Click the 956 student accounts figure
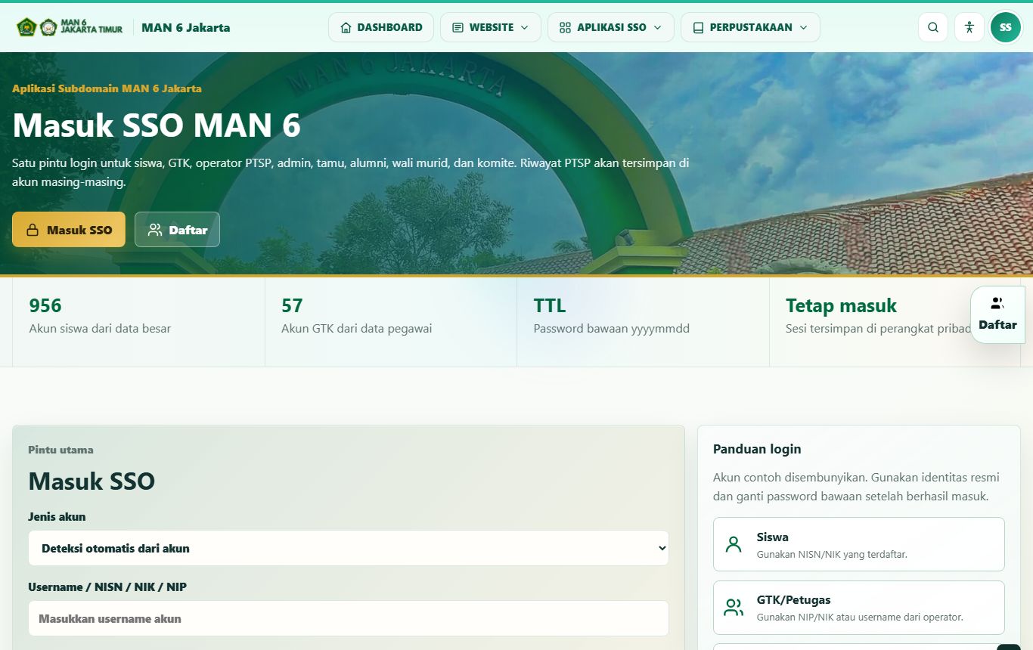Screen dimensions: 1033x650 click(x=45, y=305)
